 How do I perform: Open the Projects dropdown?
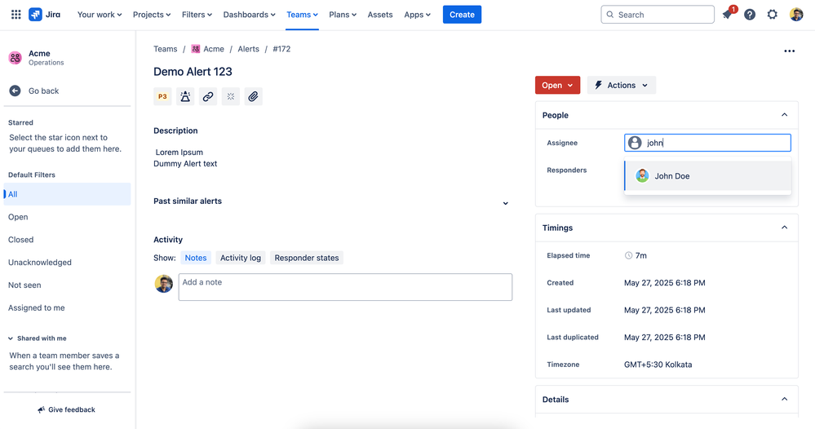151,15
